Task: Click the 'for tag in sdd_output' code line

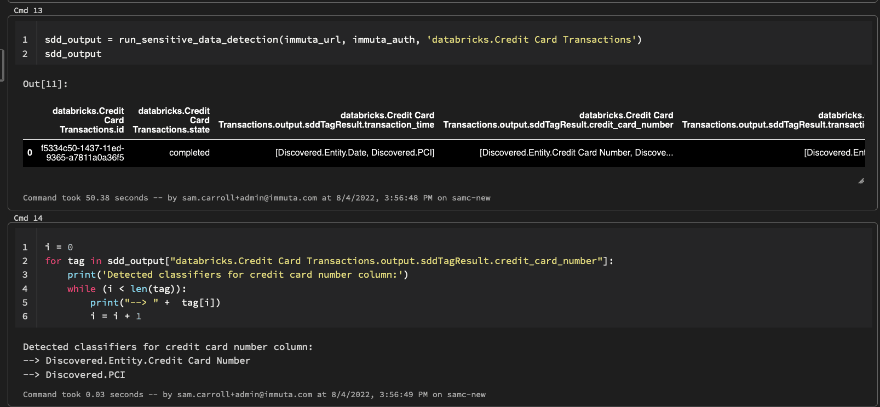Action: (329, 261)
